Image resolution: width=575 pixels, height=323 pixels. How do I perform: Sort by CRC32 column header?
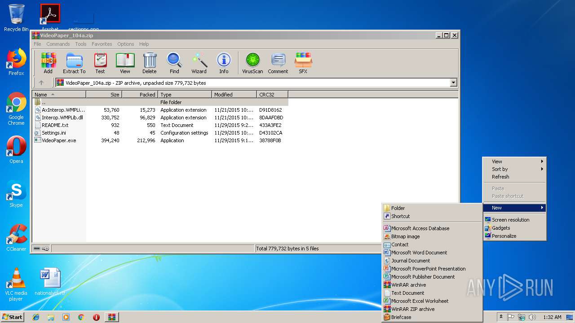click(x=272, y=94)
